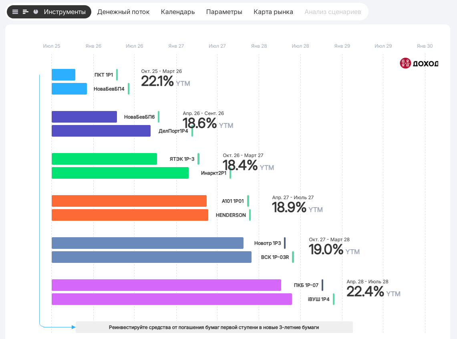Select the light blue НоваБевБП4 bar

pos(69,89)
